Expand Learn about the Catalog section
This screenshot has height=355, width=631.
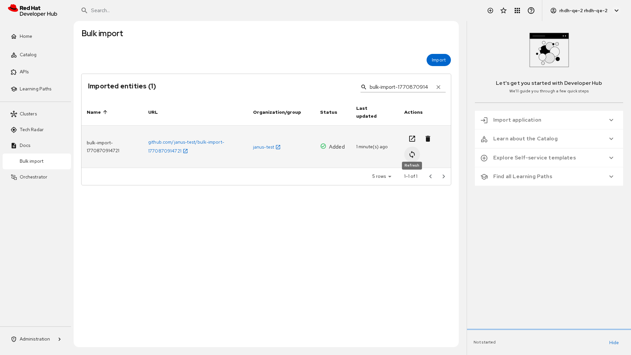pos(549,139)
